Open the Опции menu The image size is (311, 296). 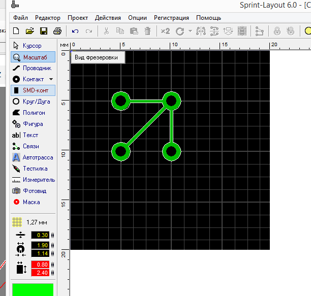[x=137, y=18]
